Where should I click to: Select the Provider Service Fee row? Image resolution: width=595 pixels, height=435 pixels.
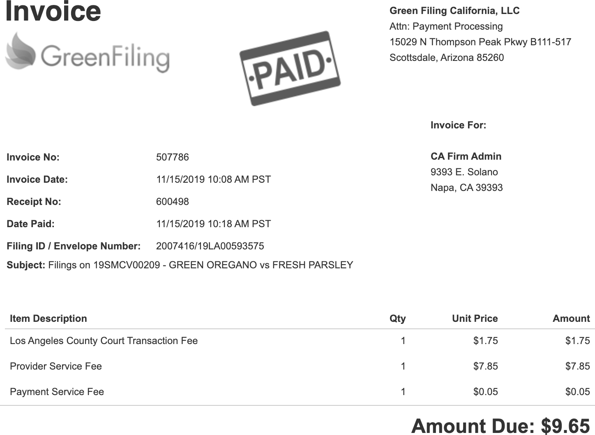(300, 366)
